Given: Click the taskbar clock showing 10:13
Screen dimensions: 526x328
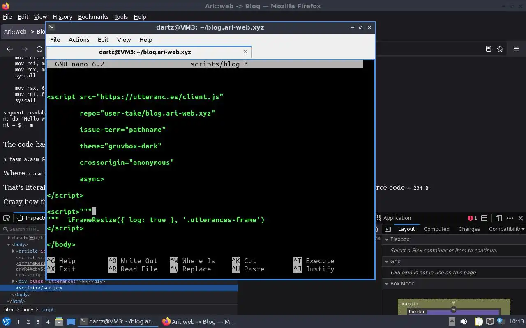Looking at the screenshot, I should [x=517, y=322].
